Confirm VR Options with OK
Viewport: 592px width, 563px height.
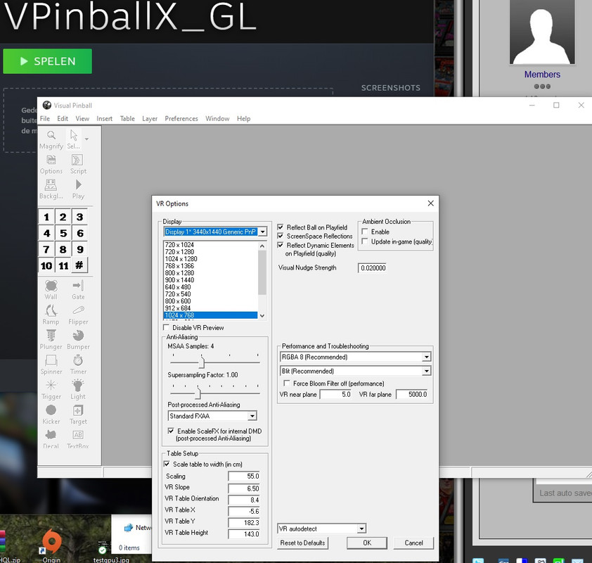pyautogui.click(x=367, y=543)
